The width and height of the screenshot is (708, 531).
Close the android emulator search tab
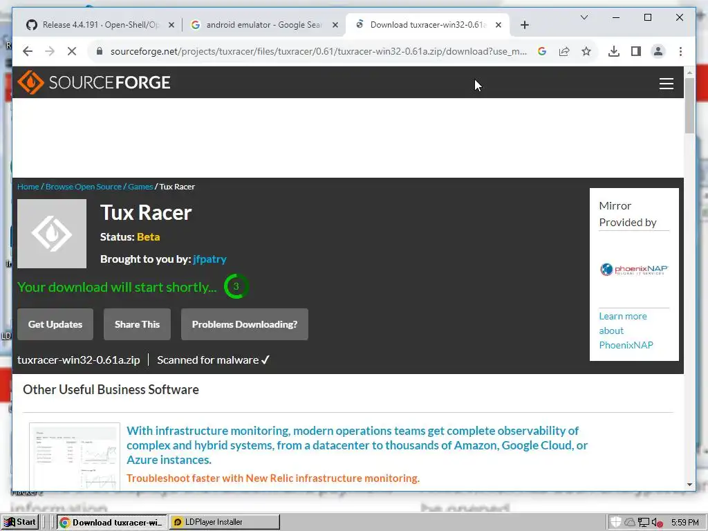pyautogui.click(x=335, y=26)
